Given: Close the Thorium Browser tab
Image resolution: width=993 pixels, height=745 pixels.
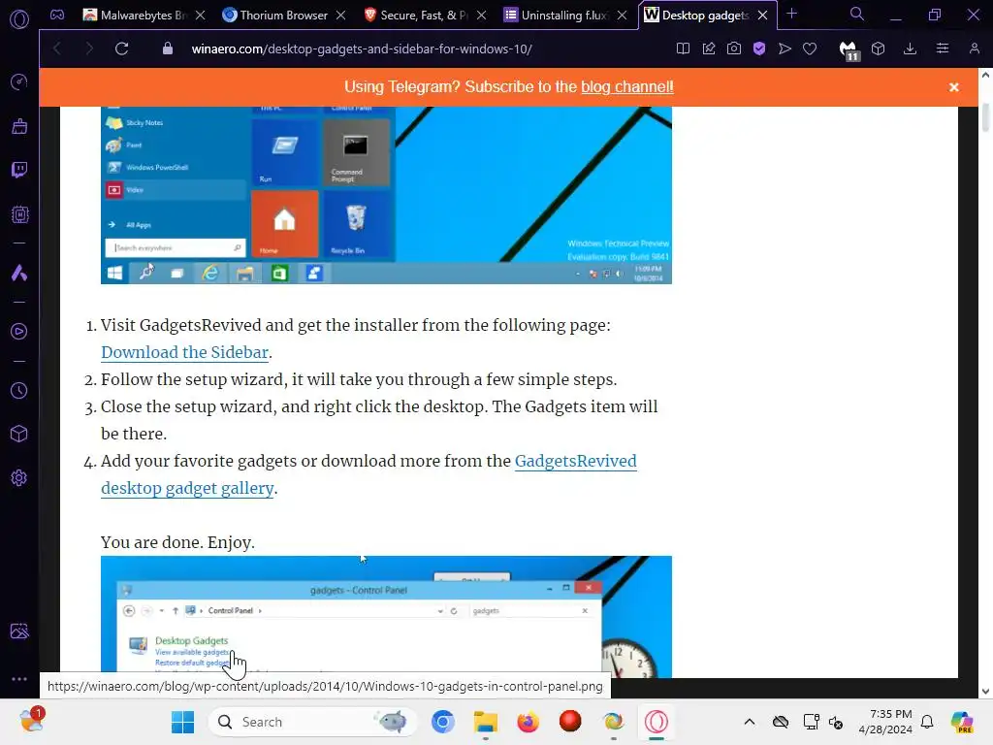Looking at the screenshot, I should tap(340, 16).
